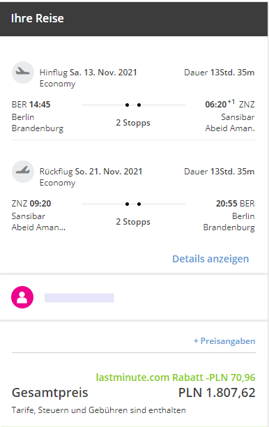Select Hinflug Sa. 13. Nov. 2021 heading
The width and height of the screenshot is (269, 427).
coord(88,73)
